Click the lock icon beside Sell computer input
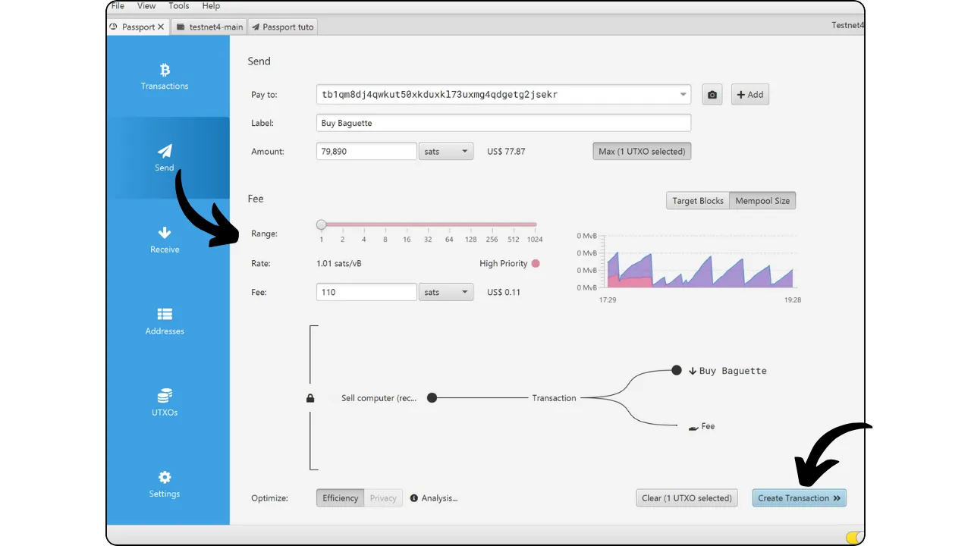This screenshot has height=546, width=971. (310, 398)
